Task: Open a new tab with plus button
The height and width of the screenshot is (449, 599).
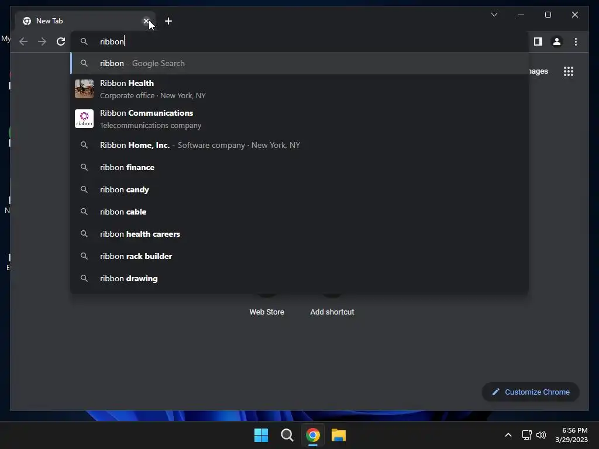Action: click(168, 21)
